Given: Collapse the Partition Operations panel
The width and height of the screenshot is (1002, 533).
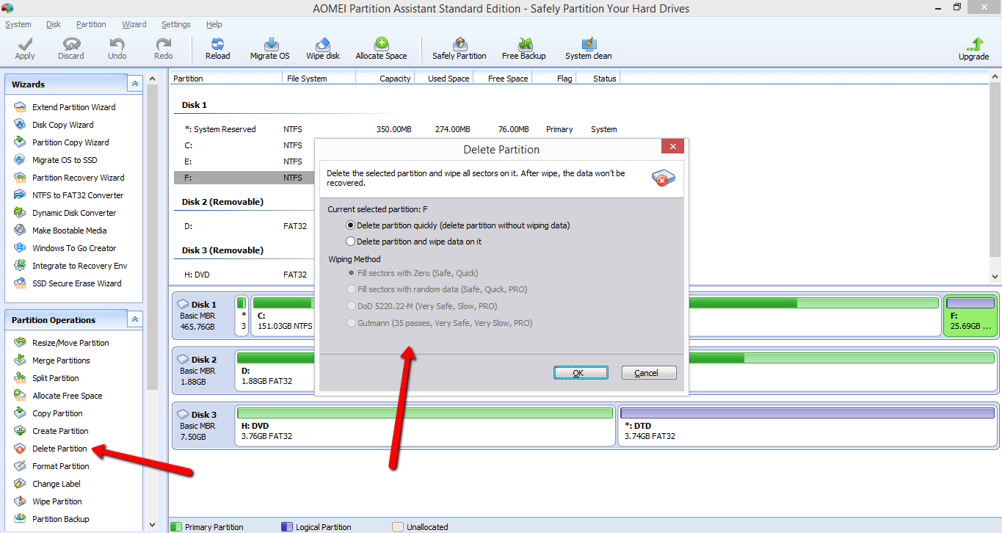Looking at the screenshot, I should (135, 319).
